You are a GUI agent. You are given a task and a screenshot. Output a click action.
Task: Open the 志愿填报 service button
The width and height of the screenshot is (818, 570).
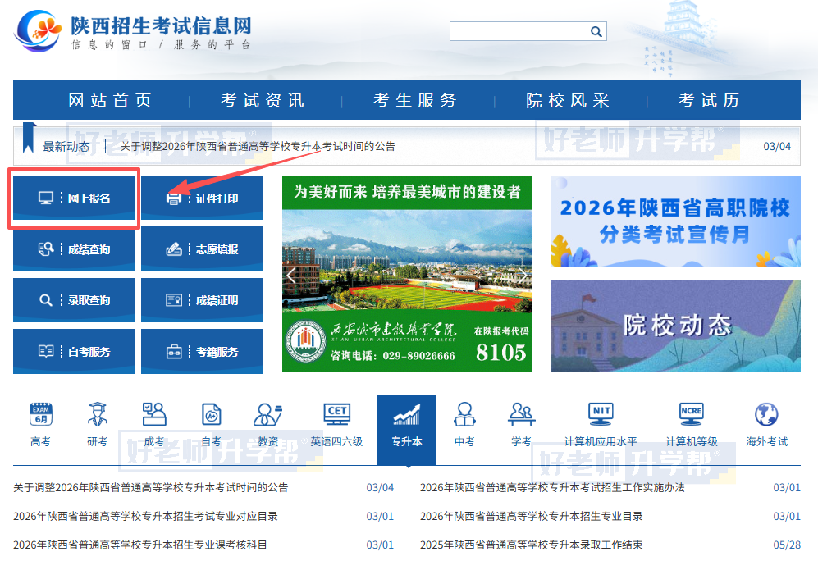[x=201, y=249]
